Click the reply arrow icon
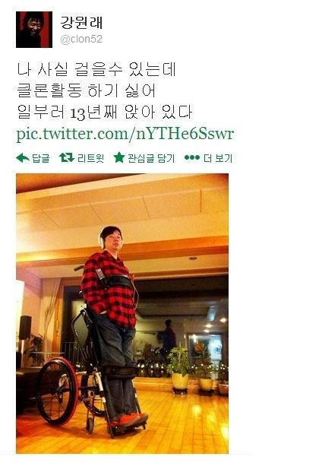The height and width of the screenshot is (463, 322). coord(23,158)
